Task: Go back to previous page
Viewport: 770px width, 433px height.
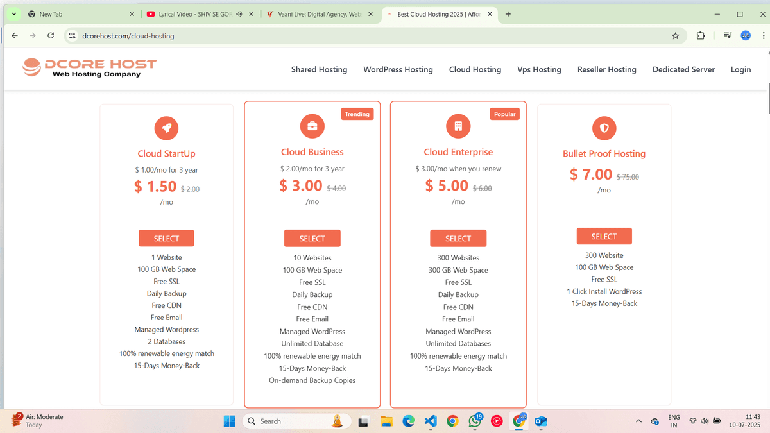Action: (15, 36)
